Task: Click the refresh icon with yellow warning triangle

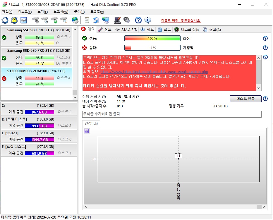Action: tap(14, 20)
